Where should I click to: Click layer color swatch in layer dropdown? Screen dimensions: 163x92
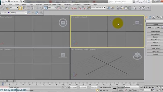[9, 13]
